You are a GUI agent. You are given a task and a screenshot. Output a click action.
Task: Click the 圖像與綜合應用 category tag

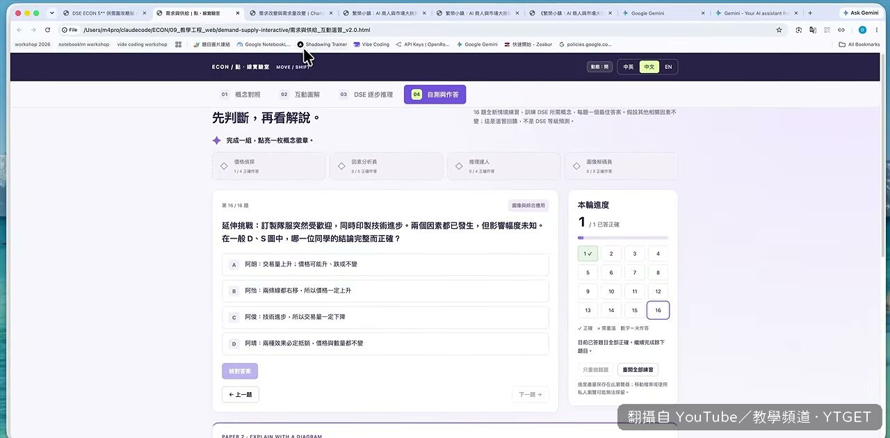[x=528, y=206]
